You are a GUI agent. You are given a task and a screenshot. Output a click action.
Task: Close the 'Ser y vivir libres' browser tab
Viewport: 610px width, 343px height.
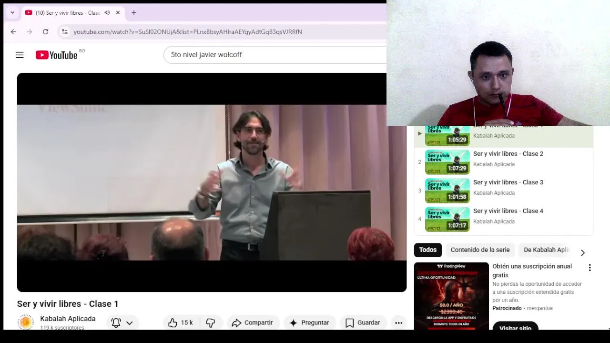(x=118, y=13)
